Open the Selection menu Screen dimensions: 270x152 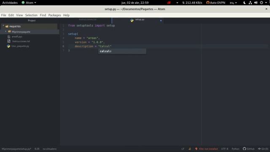click(x=31, y=15)
